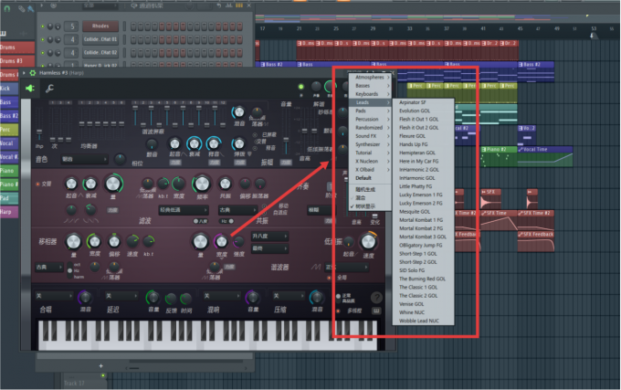Click the gear icon beside Harmless #3 title

[x=33, y=73]
